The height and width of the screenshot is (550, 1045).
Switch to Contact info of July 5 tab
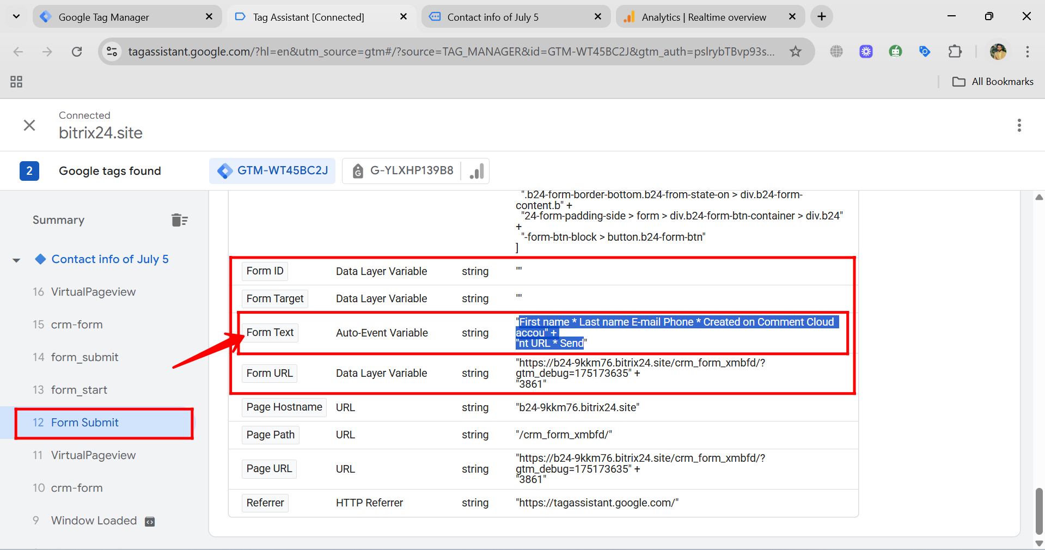[515, 17]
